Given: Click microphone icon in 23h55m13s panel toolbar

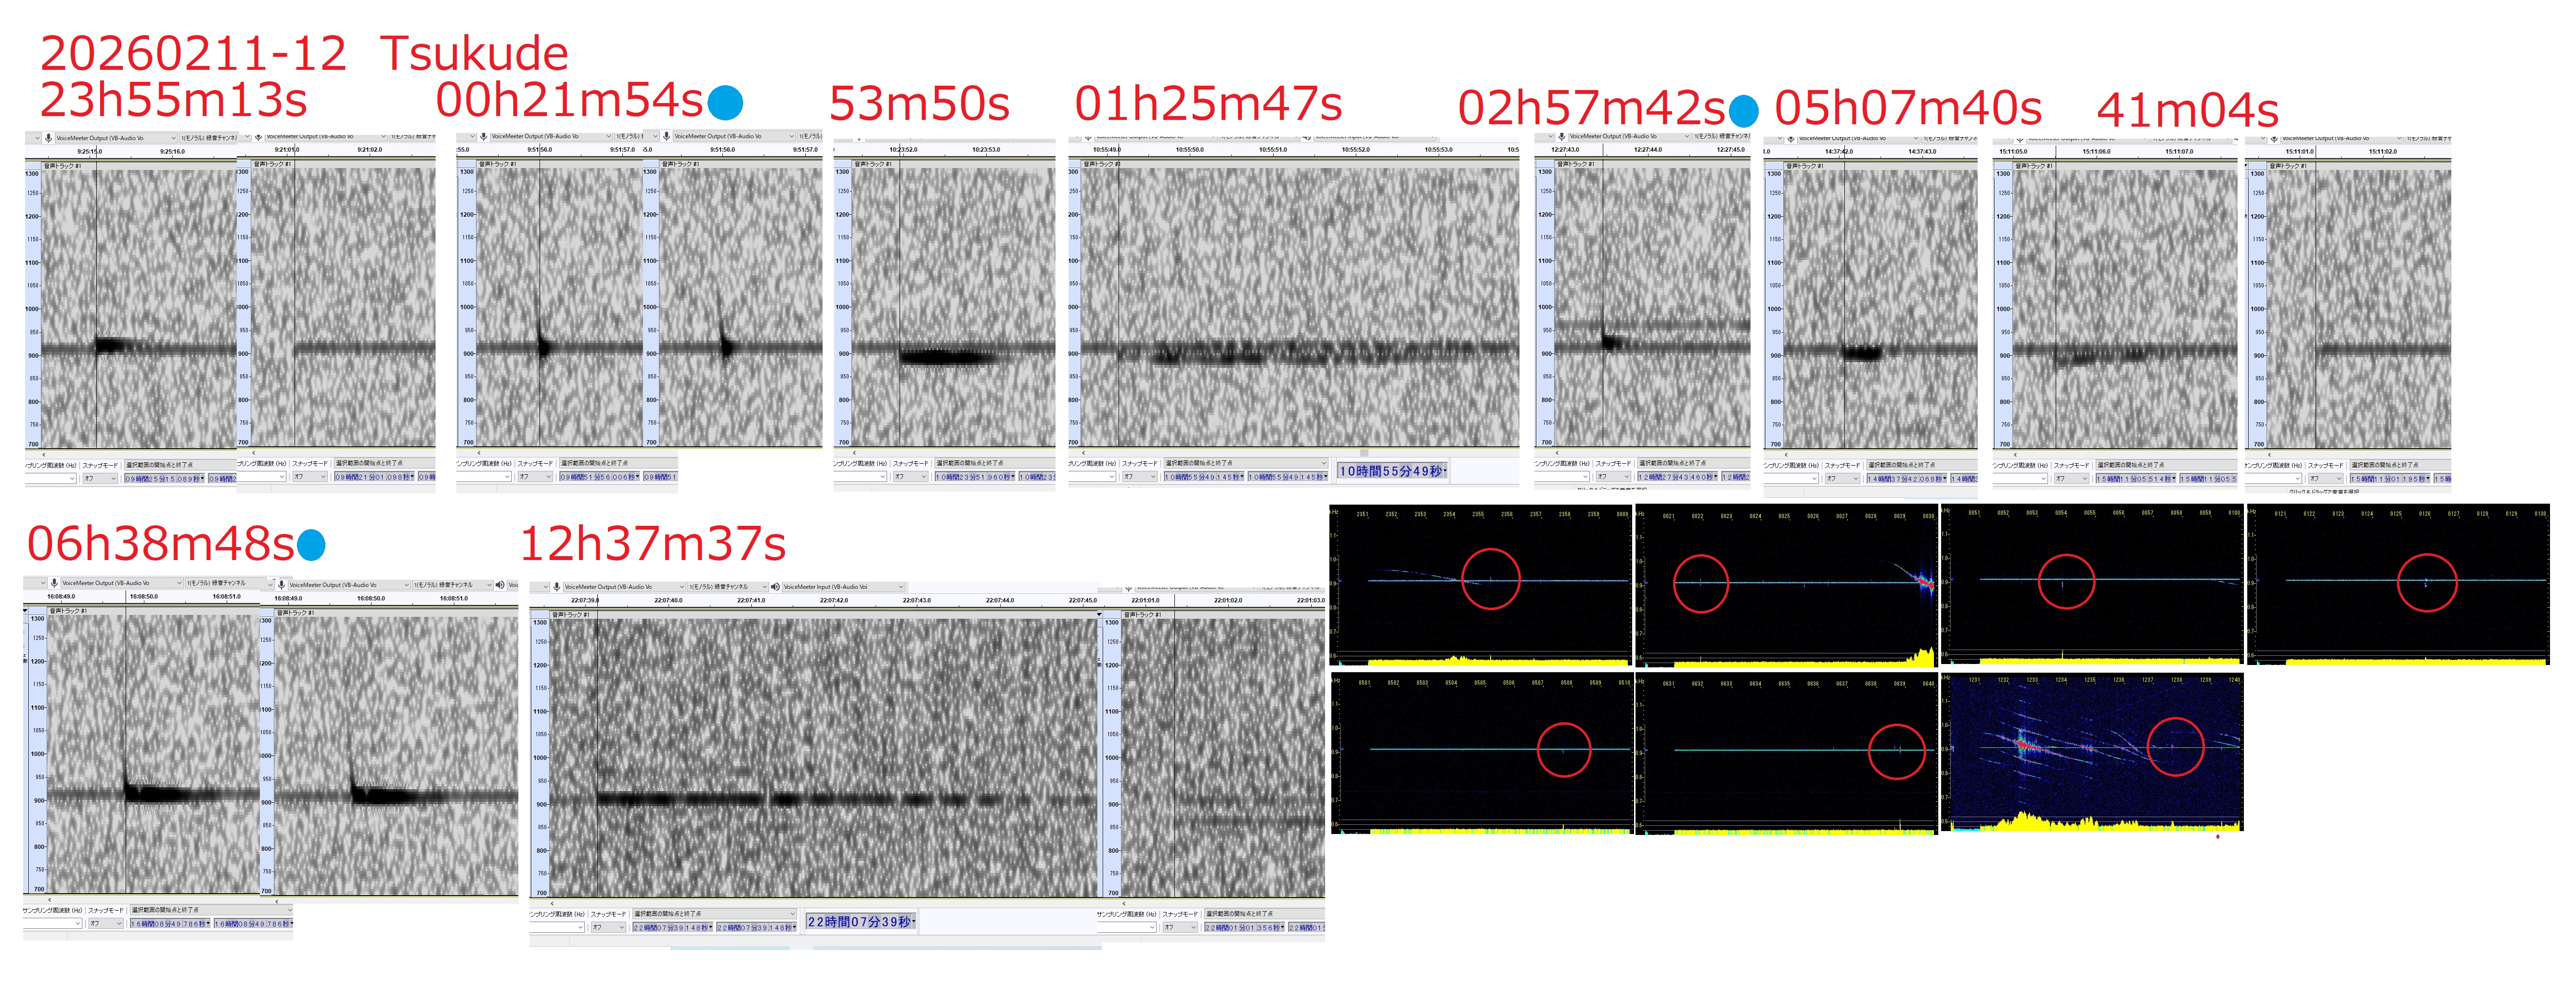Looking at the screenshot, I should point(48,138).
